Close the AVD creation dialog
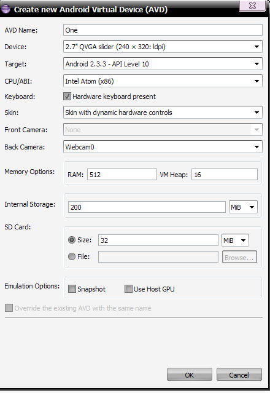Viewport: 270px width, 393px height. pyautogui.click(x=252, y=6)
